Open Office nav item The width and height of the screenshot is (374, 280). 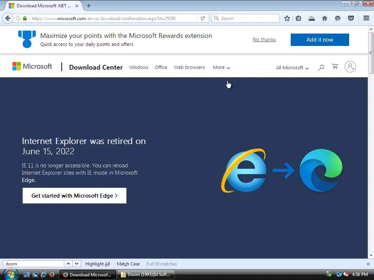[161, 67]
